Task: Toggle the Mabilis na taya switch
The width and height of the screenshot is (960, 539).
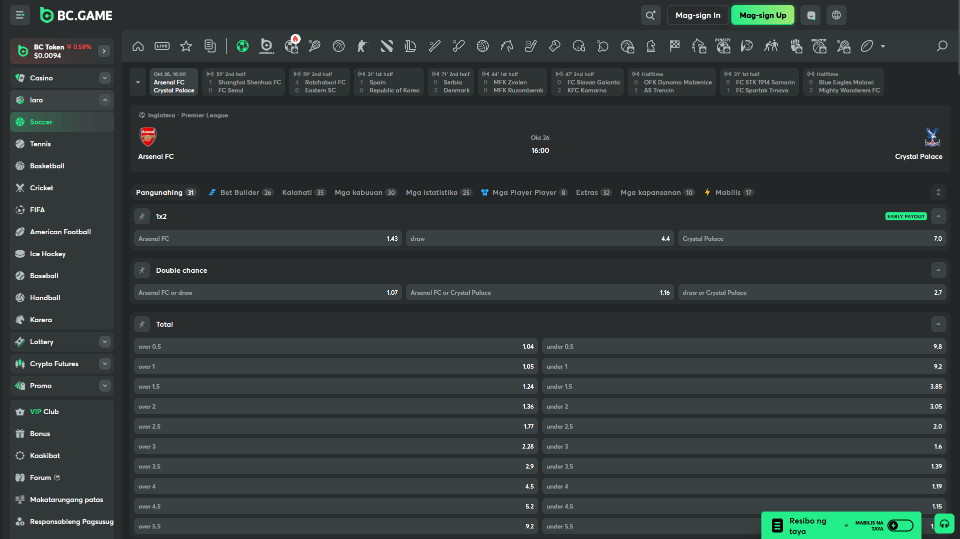Action: [900, 526]
